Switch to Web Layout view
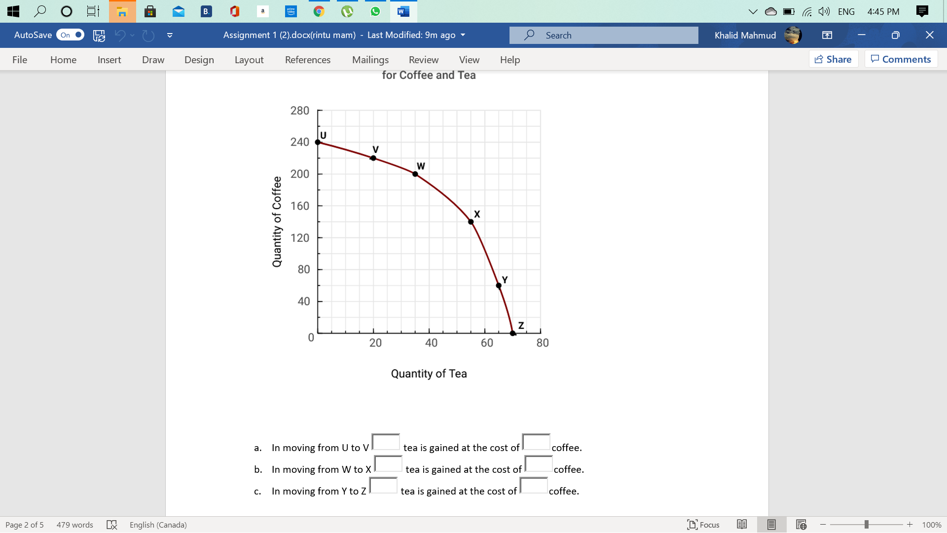The width and height of the screenshot is (947, 533). click(x=801, y=525)
